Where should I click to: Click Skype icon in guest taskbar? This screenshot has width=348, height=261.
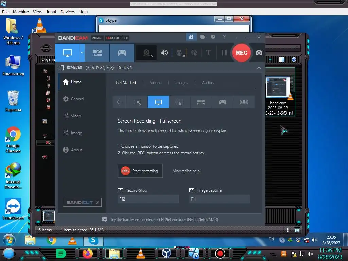93,240
